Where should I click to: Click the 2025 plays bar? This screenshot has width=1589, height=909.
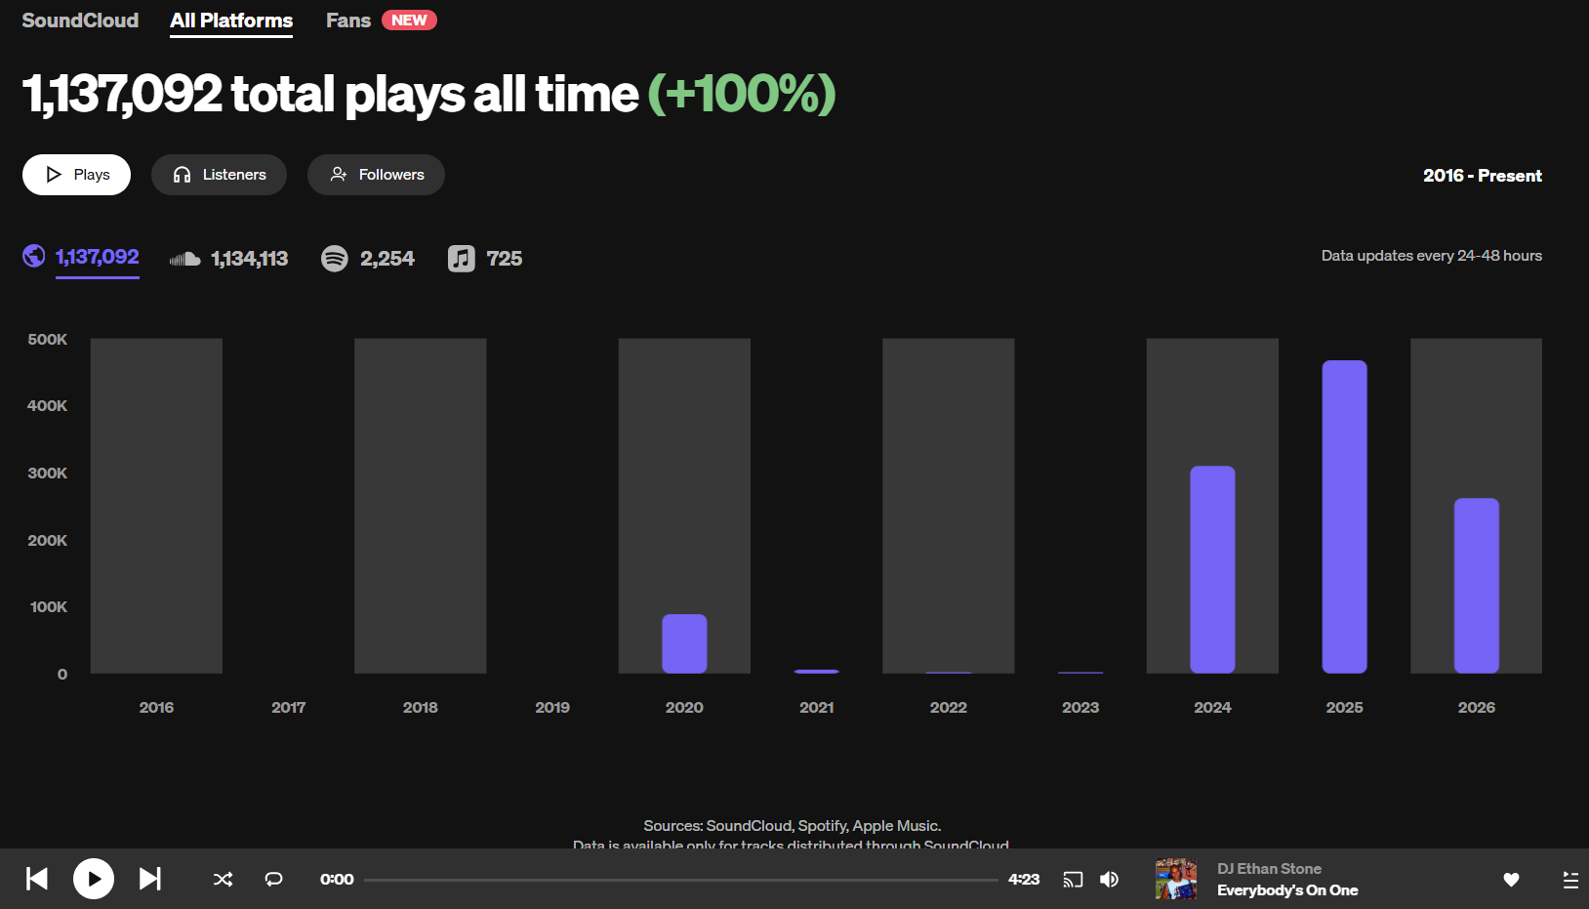[x=1344, y=516]
